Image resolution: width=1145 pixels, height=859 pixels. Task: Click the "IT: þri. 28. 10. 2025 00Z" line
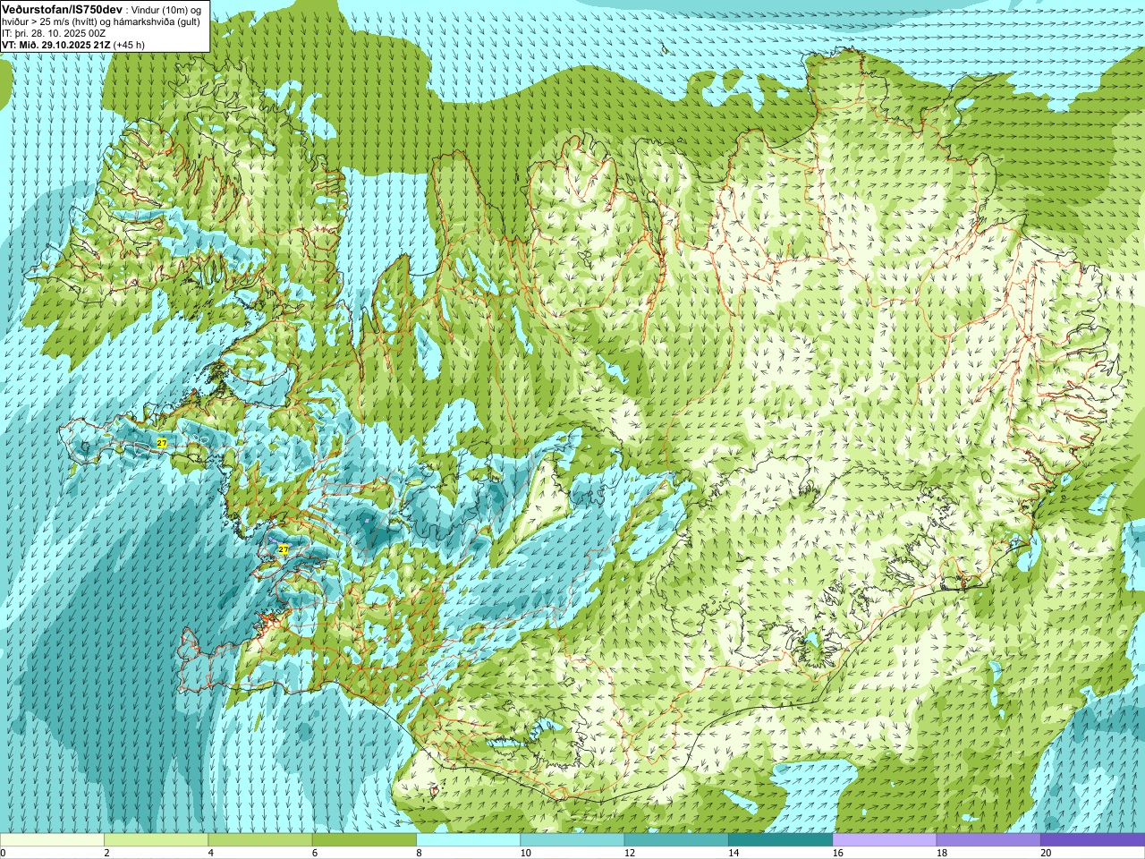point(55,33)
